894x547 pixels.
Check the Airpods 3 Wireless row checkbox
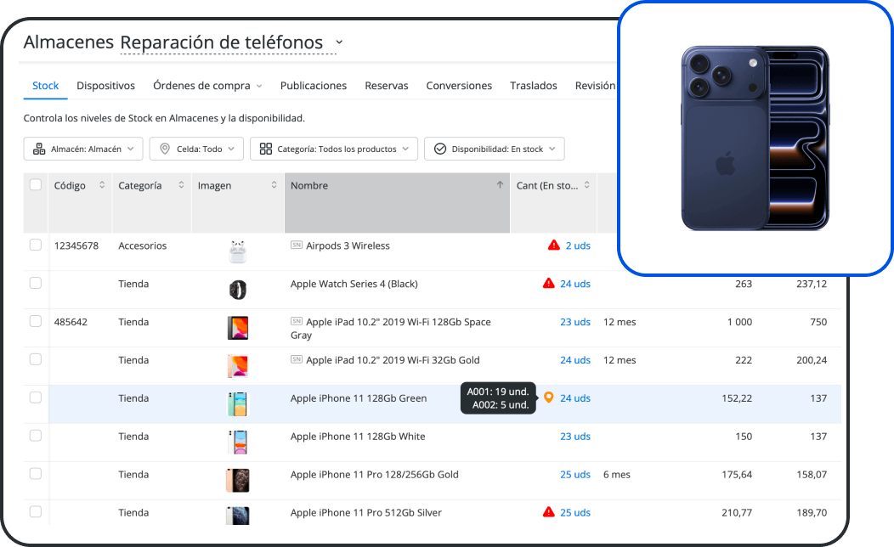[x=36, y=245]
